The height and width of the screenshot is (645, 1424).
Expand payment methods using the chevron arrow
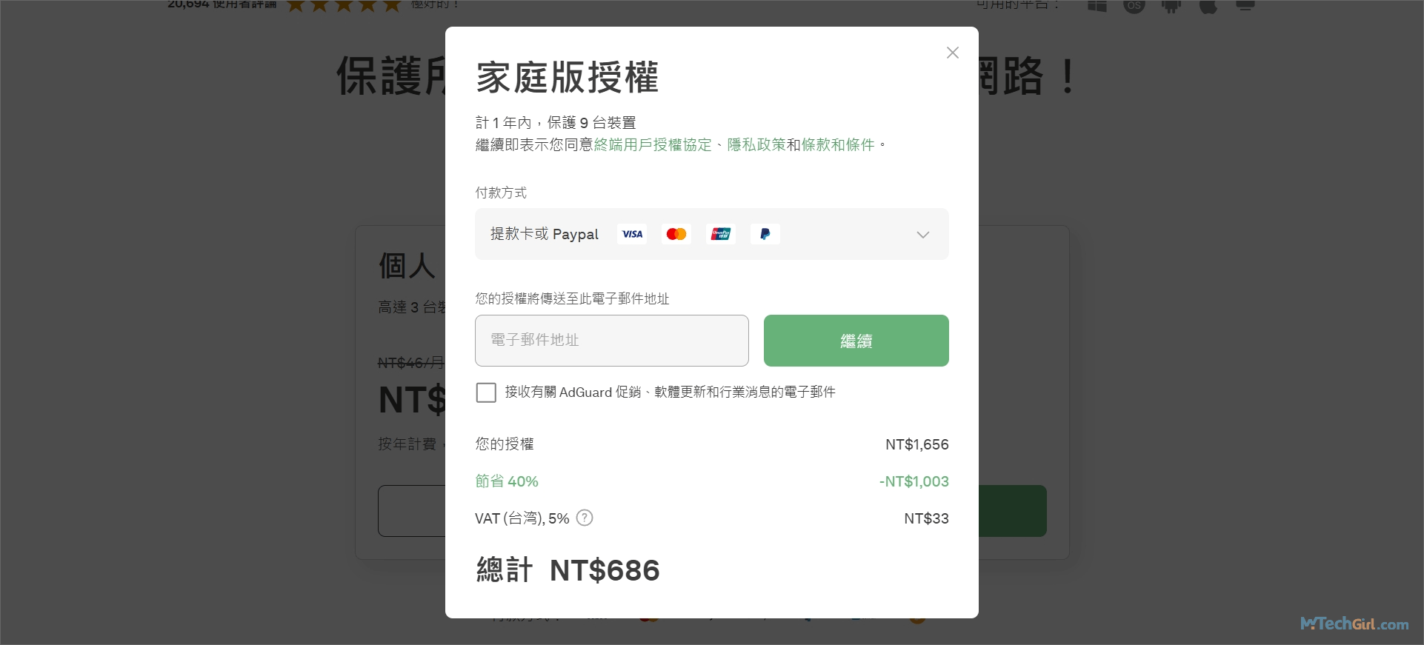click(x=922, y=235)
